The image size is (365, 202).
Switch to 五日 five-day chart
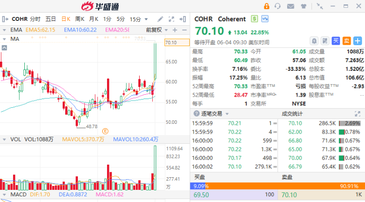click(x=51, y=19)
